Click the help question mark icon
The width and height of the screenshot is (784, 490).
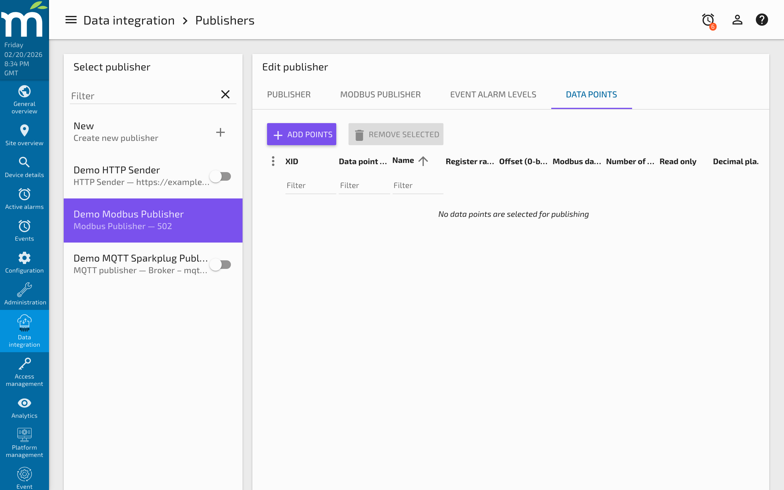[x=761, y=20]
